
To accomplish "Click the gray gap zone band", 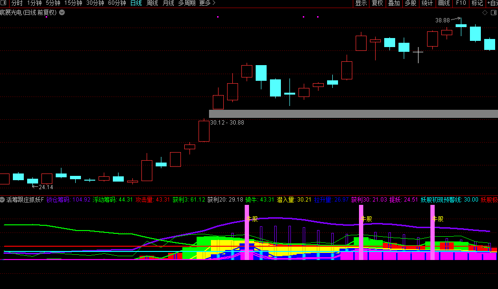I will (353, 114).
